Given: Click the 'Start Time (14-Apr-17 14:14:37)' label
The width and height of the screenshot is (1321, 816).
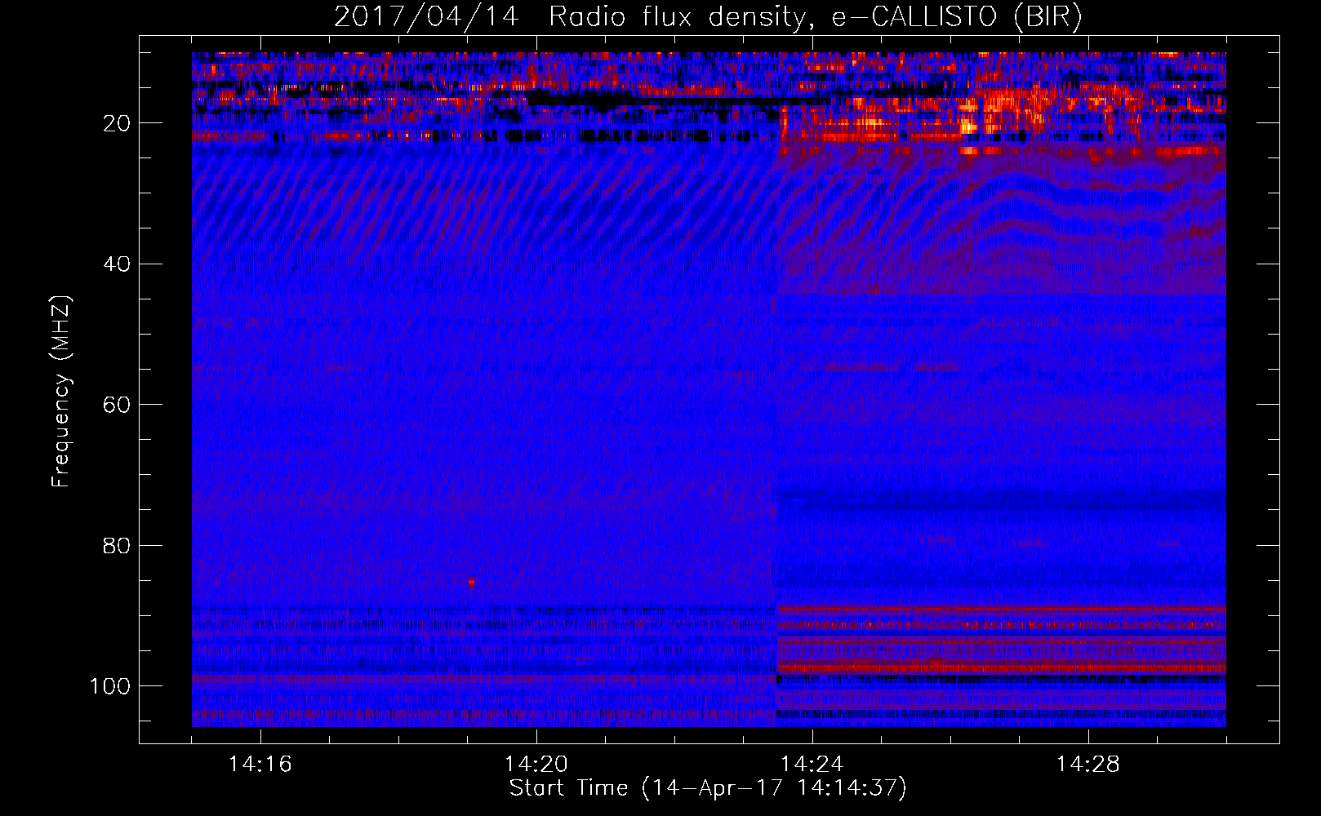Looking at the screenshot, I should [708, 788].
